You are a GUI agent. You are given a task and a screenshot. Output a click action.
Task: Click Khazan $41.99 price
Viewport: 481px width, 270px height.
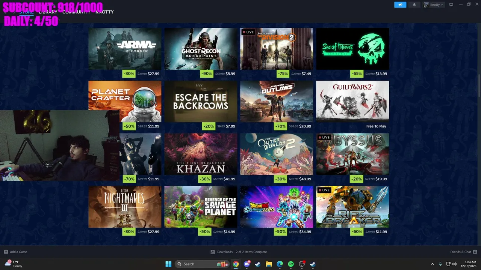229,179
